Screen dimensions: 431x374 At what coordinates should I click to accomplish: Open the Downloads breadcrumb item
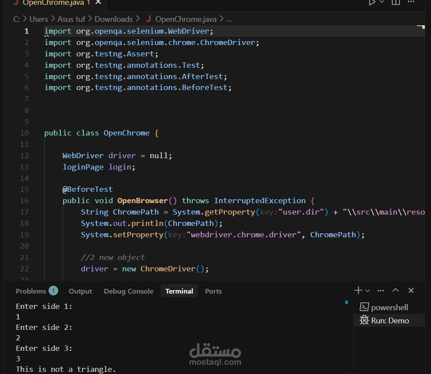[113, 19]
